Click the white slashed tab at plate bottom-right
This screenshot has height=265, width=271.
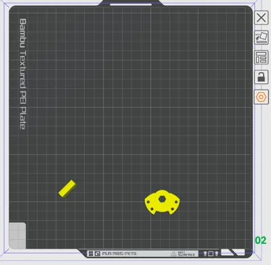(233, 252)
